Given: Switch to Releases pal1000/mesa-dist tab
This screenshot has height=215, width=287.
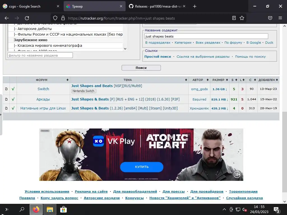Looking at the screenshot, I should (158, 6).
